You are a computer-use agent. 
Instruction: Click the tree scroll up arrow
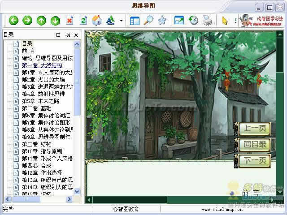[77, 44]
